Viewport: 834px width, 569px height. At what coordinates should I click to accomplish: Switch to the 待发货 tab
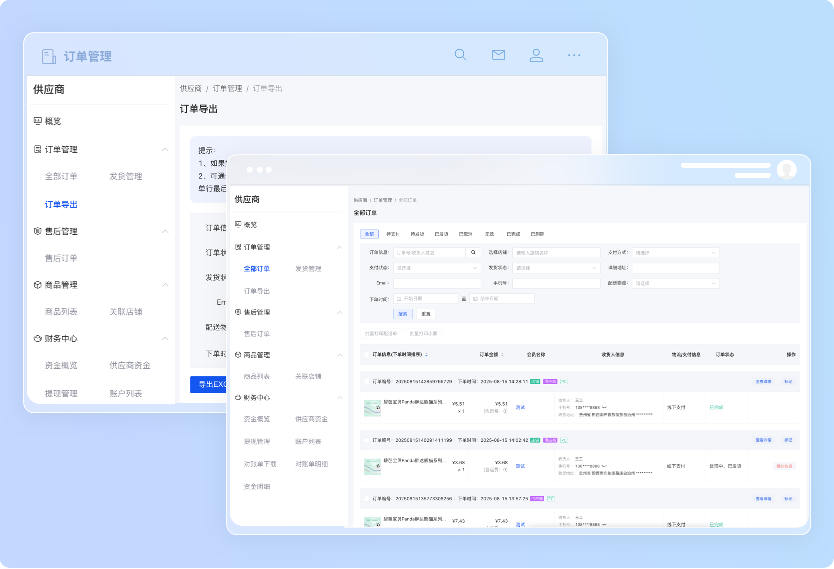417,234
